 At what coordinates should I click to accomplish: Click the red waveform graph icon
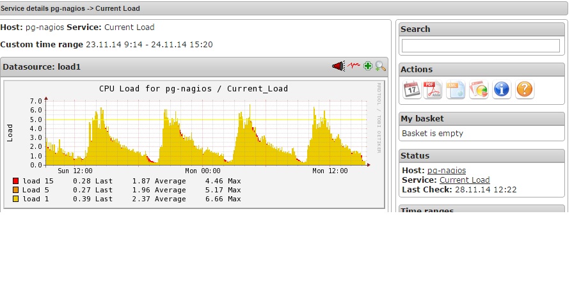[x=354, y=66]
